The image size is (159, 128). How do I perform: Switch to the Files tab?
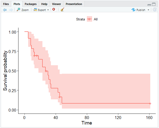(6, 4)
